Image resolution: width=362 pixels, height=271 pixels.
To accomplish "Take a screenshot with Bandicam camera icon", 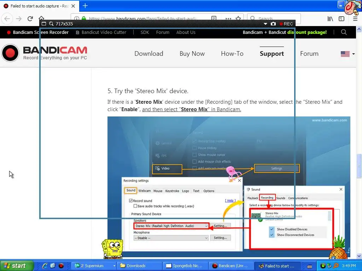I will click(273, 24).
